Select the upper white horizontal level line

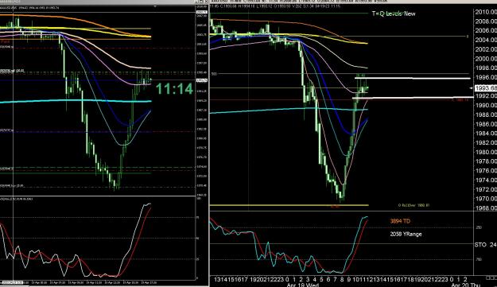click(413, 78)
